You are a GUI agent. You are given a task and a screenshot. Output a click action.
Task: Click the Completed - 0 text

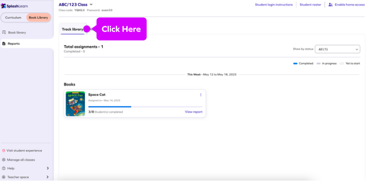74,51
